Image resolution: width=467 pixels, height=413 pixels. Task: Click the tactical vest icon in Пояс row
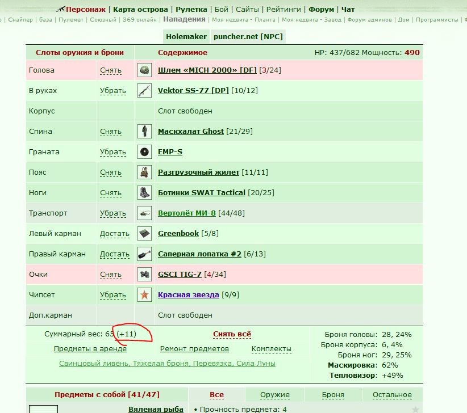[x=144, y=172]
